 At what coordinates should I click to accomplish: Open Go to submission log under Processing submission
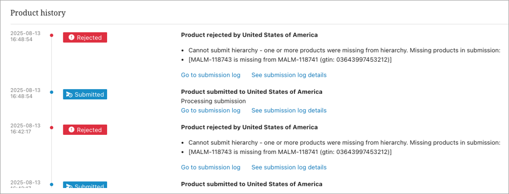pos(211,110)
